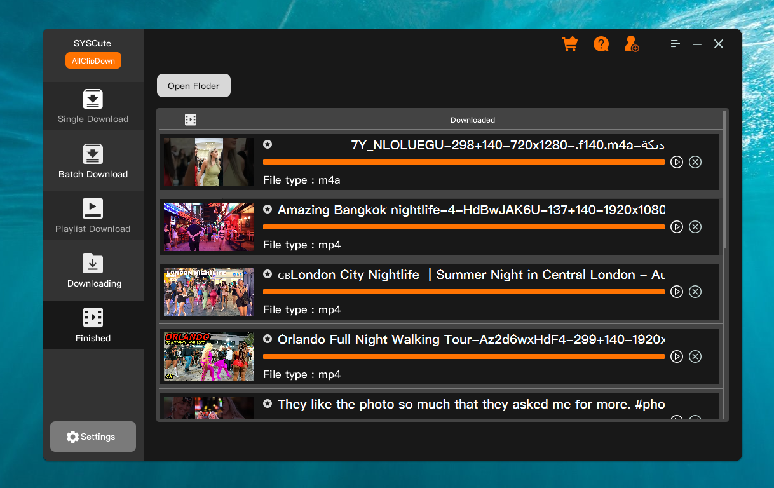774x488 pixels.
Task: Click the Open Floder button
Action: (x=193, y=85)
